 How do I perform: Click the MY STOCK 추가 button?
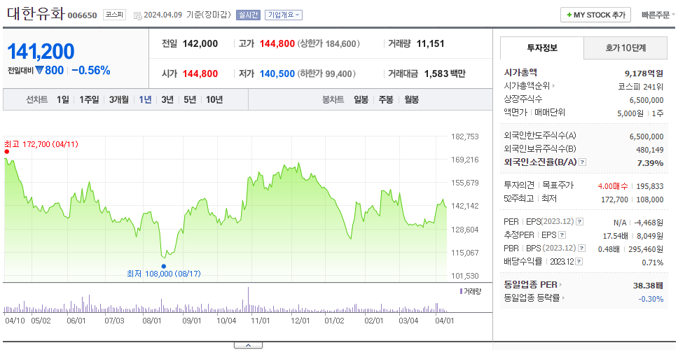pos(595,15)
